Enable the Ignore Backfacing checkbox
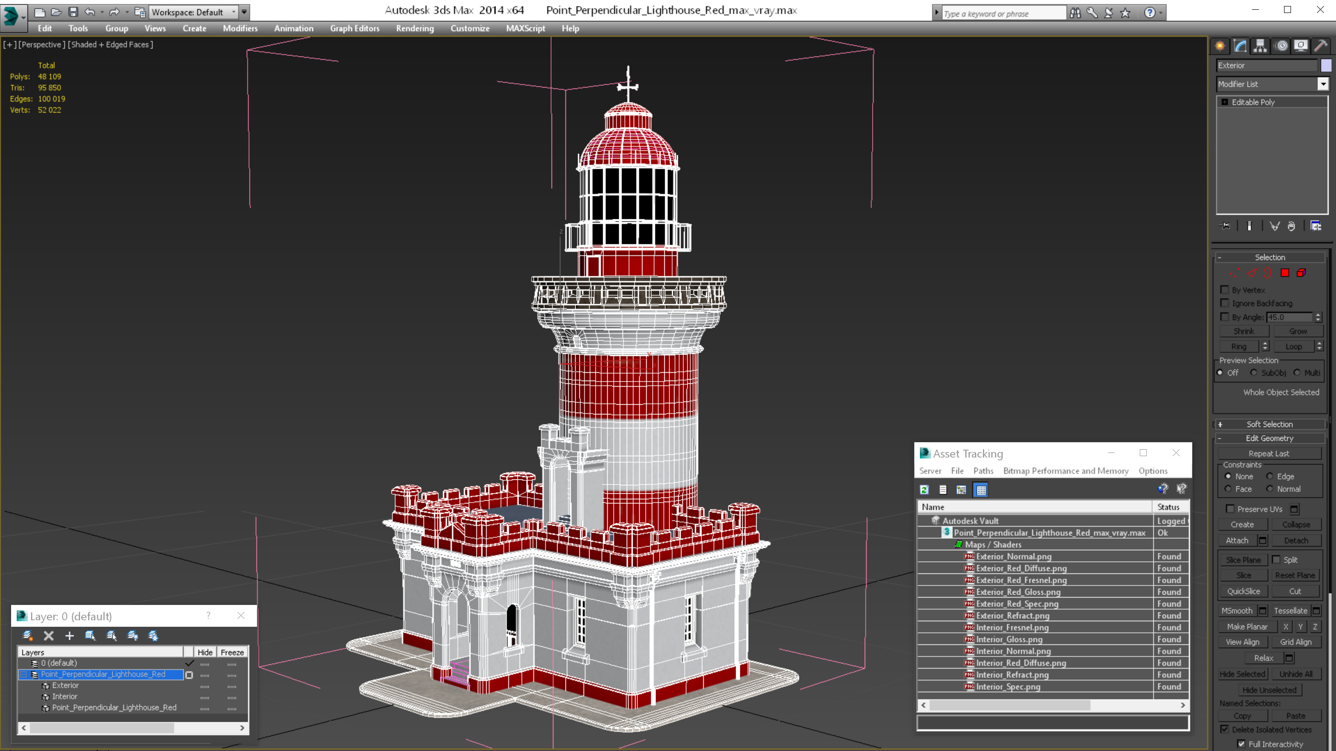 click(1225, 303)
